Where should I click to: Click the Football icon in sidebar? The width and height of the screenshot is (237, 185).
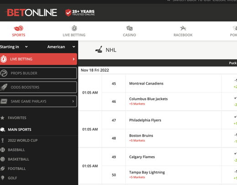click(x=3, y=169)
